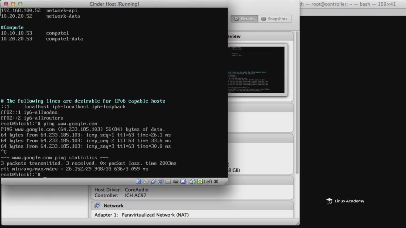
Task: Click the 'rtt min/avg/max/mdev' line
Action: 74,169
